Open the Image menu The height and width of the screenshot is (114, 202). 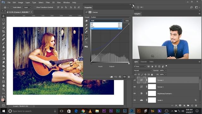click(x=21, y=3)
